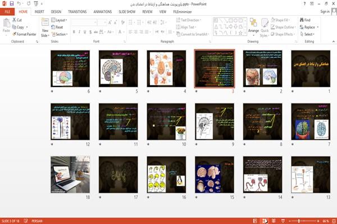The height and width of the screenshot is (224, 337).
Task: Insert a New Slide
Action: 45,28
